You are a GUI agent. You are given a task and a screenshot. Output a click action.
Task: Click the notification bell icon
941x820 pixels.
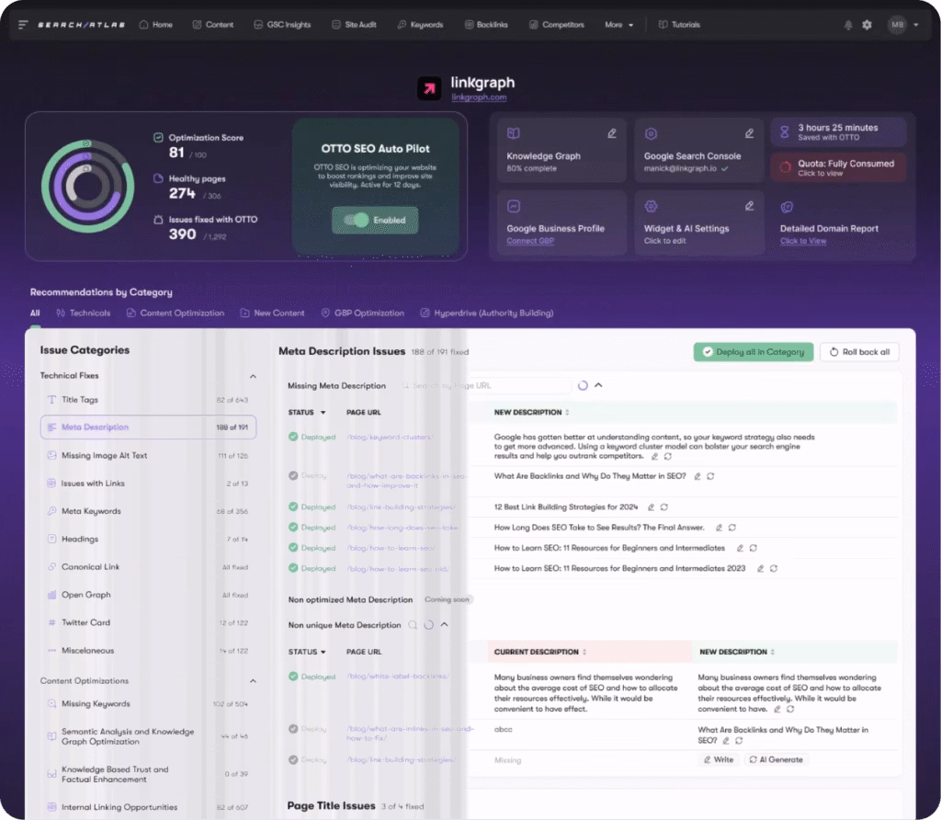pyautogui.click(x=847, y=25)
